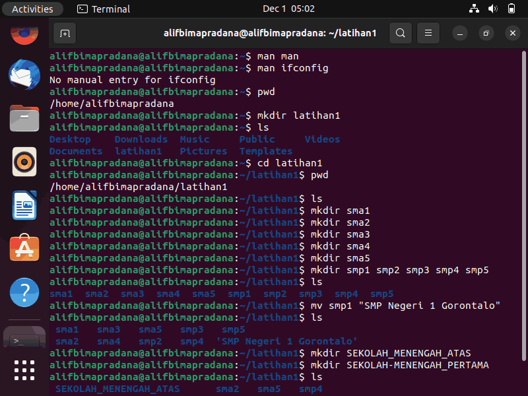Select the Terminal icon in dock
The height and width of the screenshot is (396, 528).
click(x=24, y=337)
